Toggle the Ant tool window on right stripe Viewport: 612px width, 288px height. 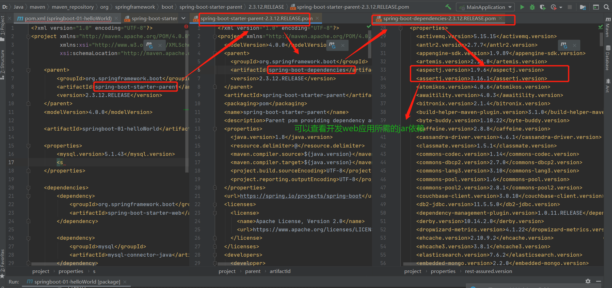pyautogui.click(x=608, y=85)
